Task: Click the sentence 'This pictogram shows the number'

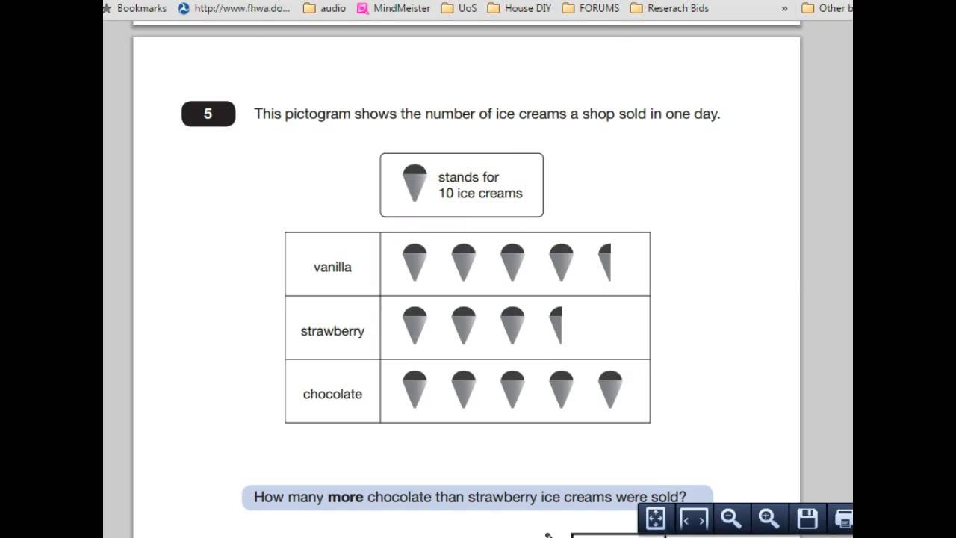Action: (x=487, y=114)
